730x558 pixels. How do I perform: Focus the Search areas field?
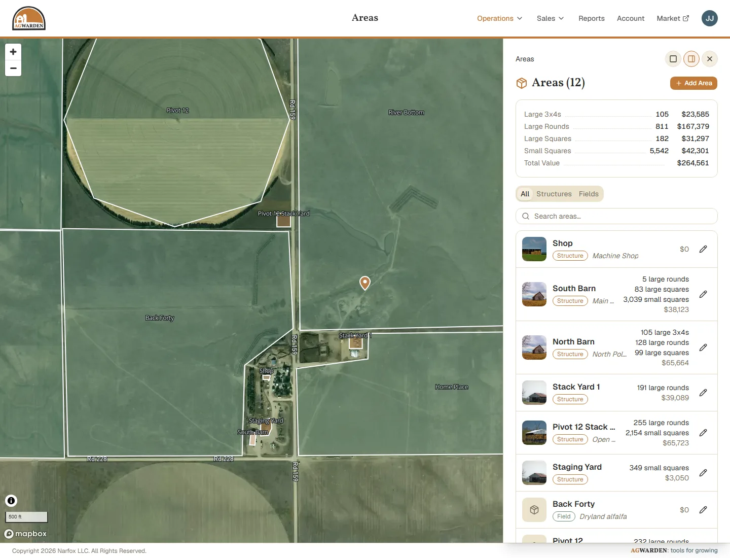point(616,216)
